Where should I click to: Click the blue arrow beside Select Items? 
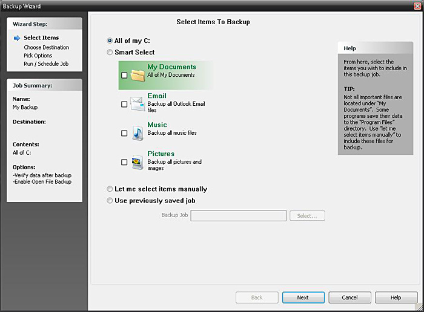click(x=17, y=38)
